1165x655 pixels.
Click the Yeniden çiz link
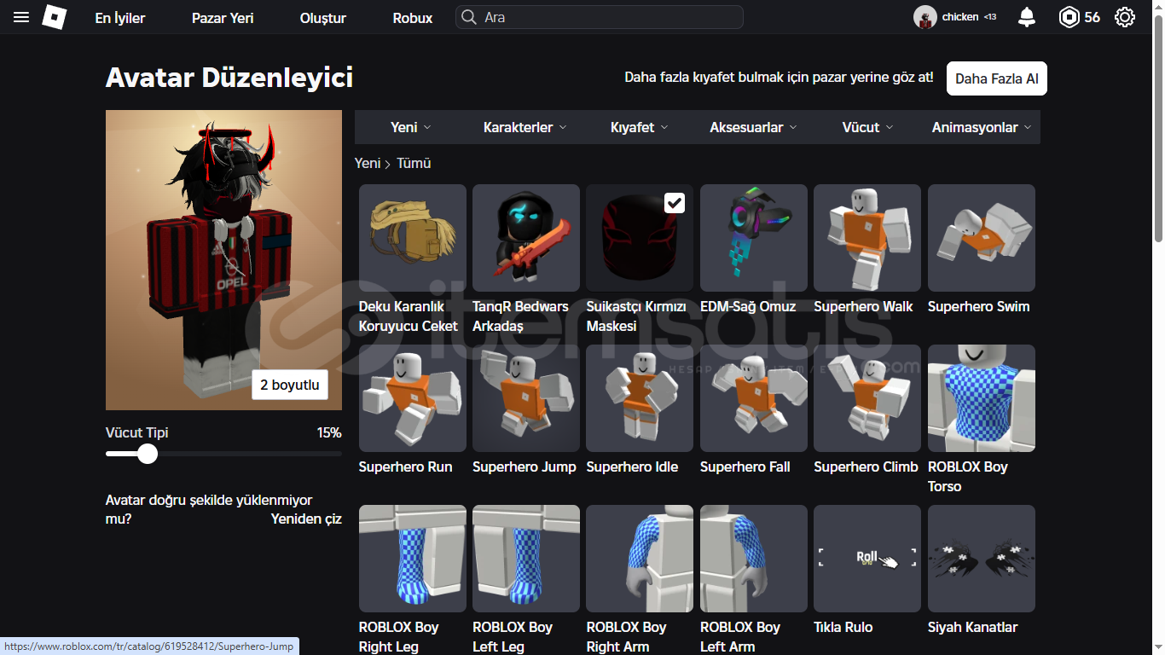(306, 519)
